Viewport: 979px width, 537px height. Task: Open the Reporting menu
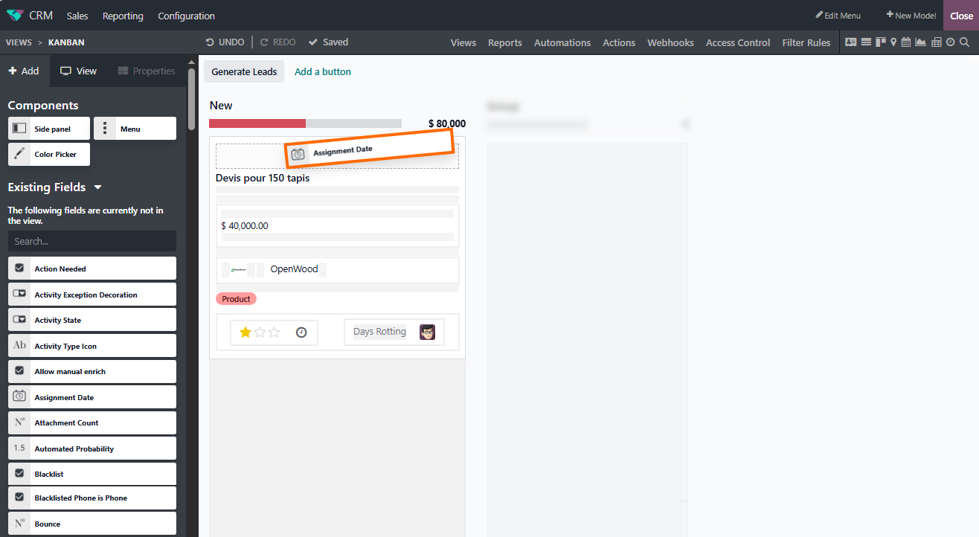(x=123, y=16)
